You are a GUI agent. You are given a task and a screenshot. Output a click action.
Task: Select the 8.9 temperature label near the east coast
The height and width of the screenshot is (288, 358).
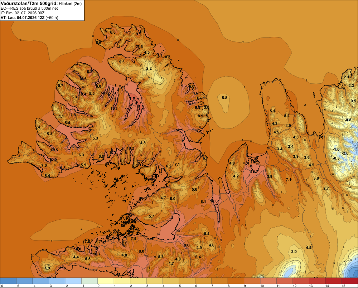(x=200, y=116)
